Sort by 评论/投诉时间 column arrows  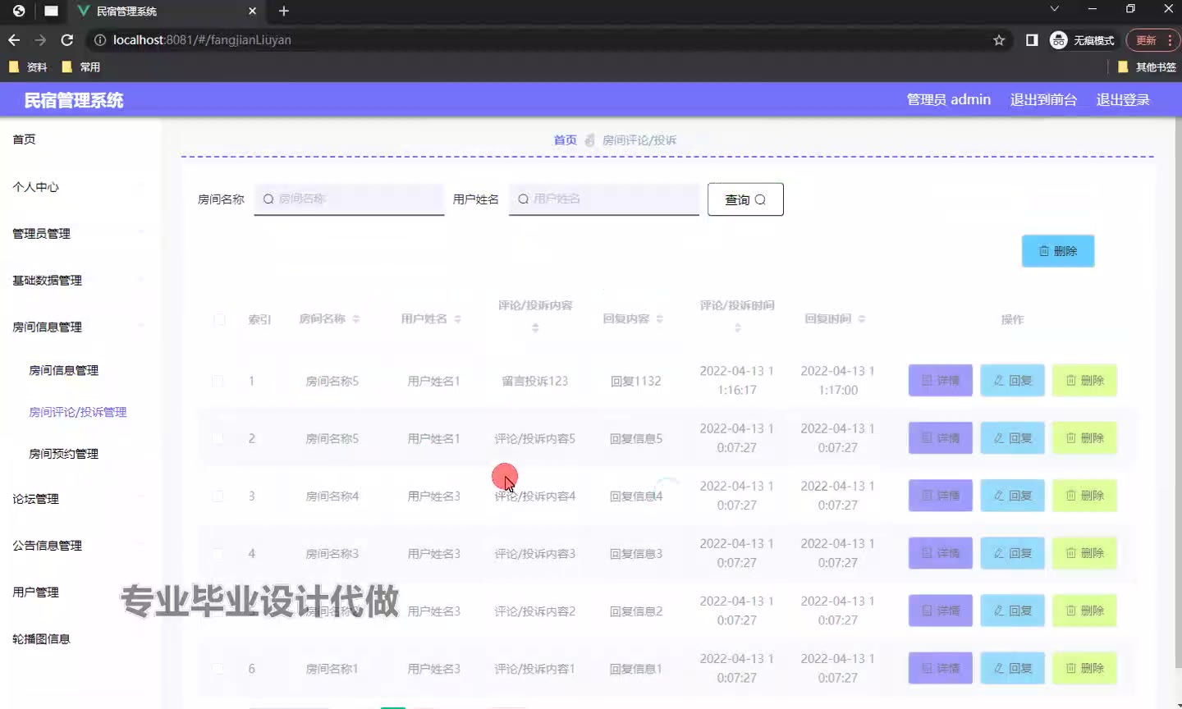pos(737,328)
